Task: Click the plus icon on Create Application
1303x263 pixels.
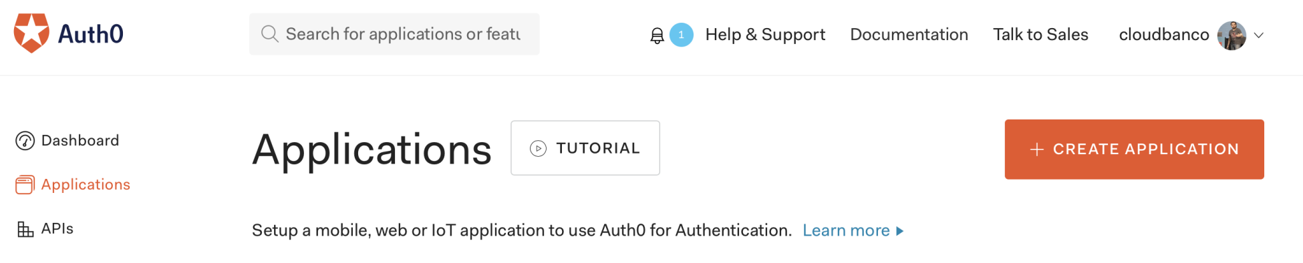Action: click(x=1036, y=150)
